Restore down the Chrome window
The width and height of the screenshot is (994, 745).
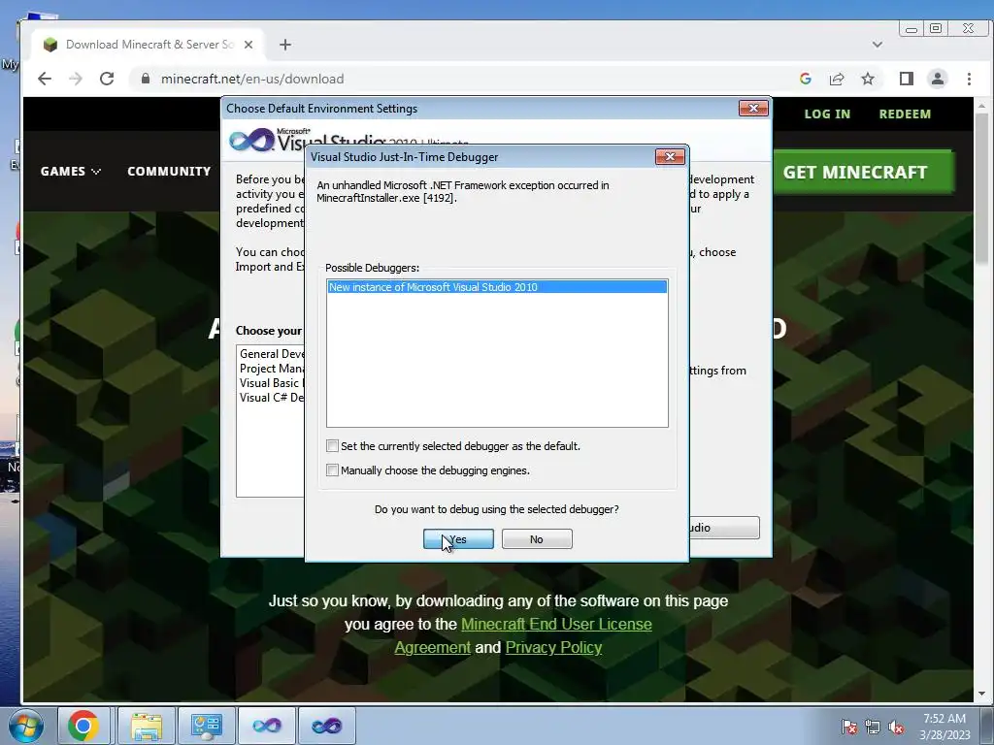pos(936,28)
